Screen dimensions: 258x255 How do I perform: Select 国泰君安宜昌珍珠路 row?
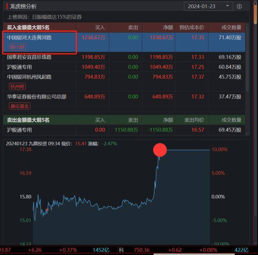pyautogui.click(x=124, y=57)
